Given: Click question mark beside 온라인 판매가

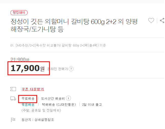Looking at the screenshot, I should [71, 69].
